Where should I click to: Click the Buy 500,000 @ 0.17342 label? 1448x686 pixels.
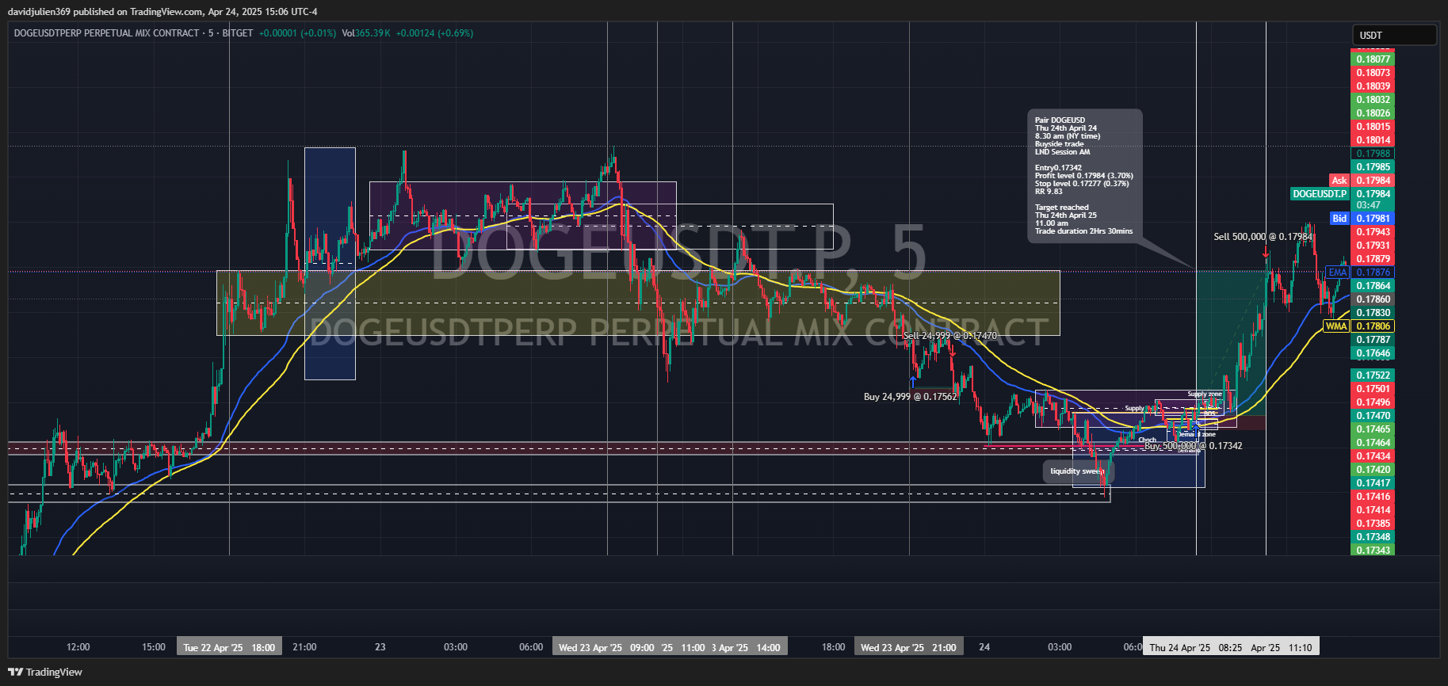tap(1194, 446)
